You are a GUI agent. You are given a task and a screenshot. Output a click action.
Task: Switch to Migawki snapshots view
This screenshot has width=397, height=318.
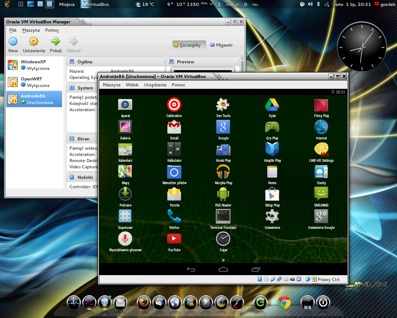coord(221,45)
